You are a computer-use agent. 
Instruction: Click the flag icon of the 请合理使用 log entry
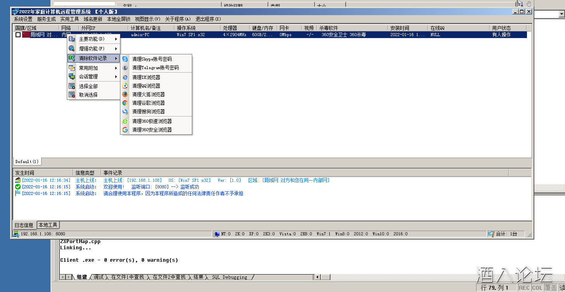18,193
